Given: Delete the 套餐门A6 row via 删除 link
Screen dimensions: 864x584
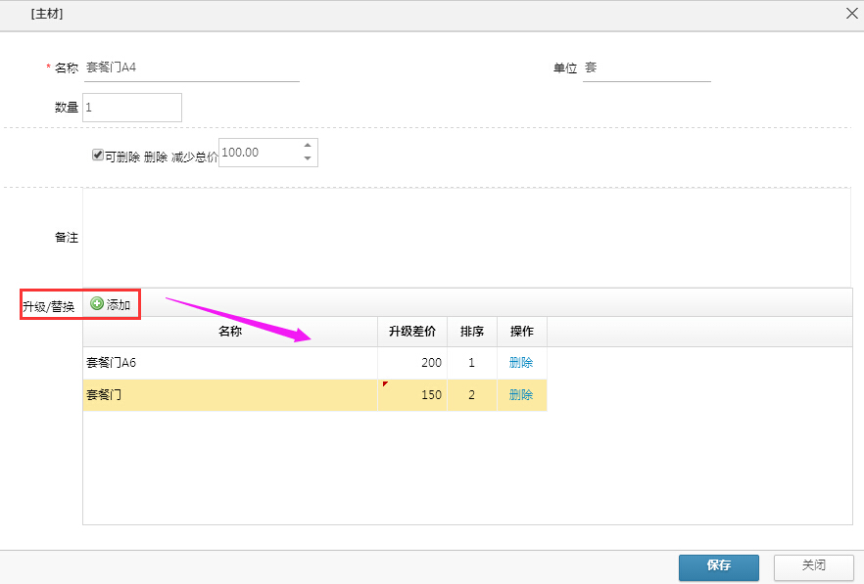Looking at the screenshot, I should pyautogui.click(x=521, y=363).
